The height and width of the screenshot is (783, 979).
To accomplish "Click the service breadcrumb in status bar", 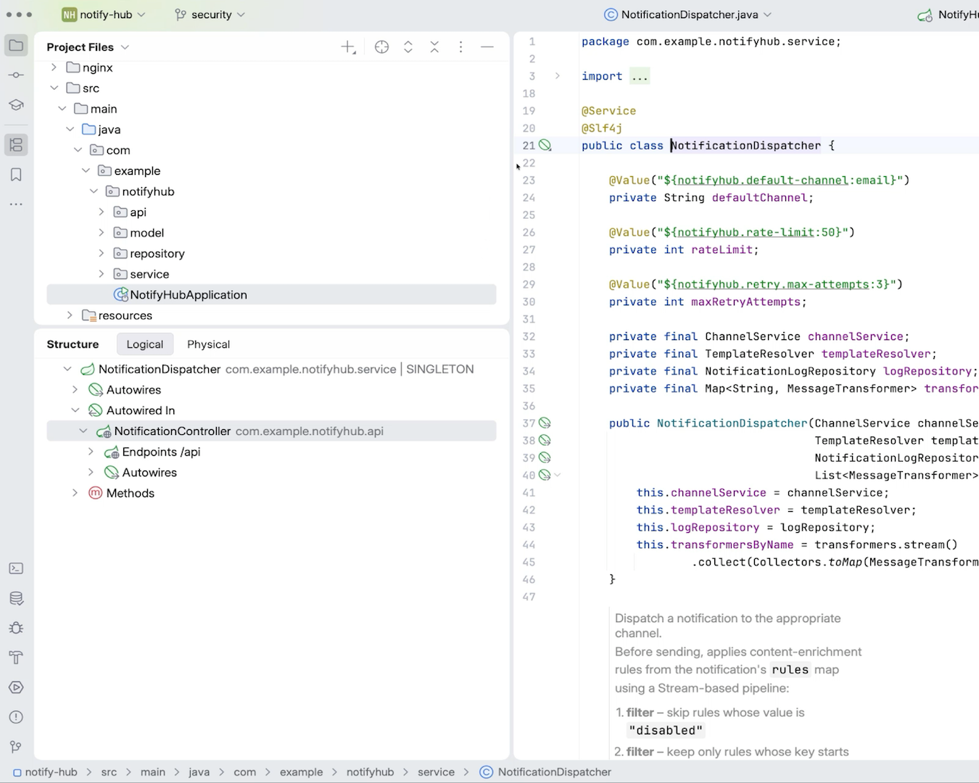I will coord(436,772).
